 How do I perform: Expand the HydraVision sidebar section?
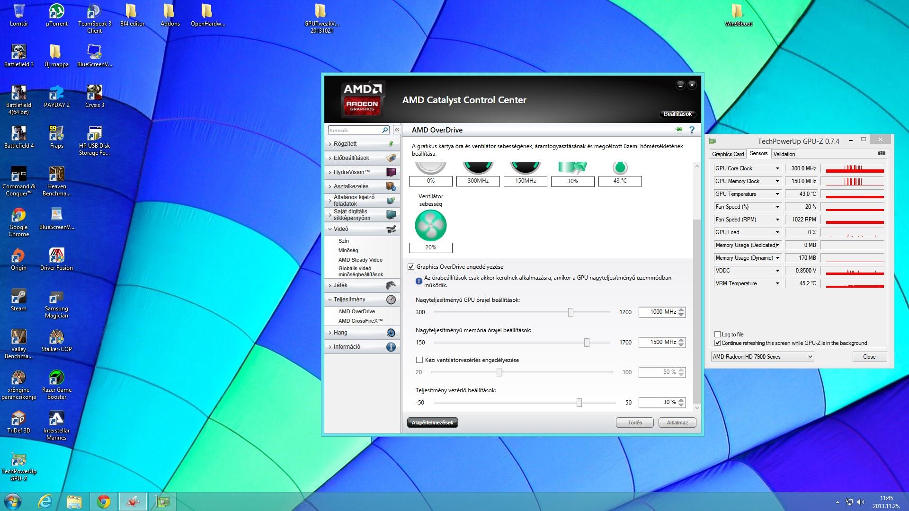point(362,172)
